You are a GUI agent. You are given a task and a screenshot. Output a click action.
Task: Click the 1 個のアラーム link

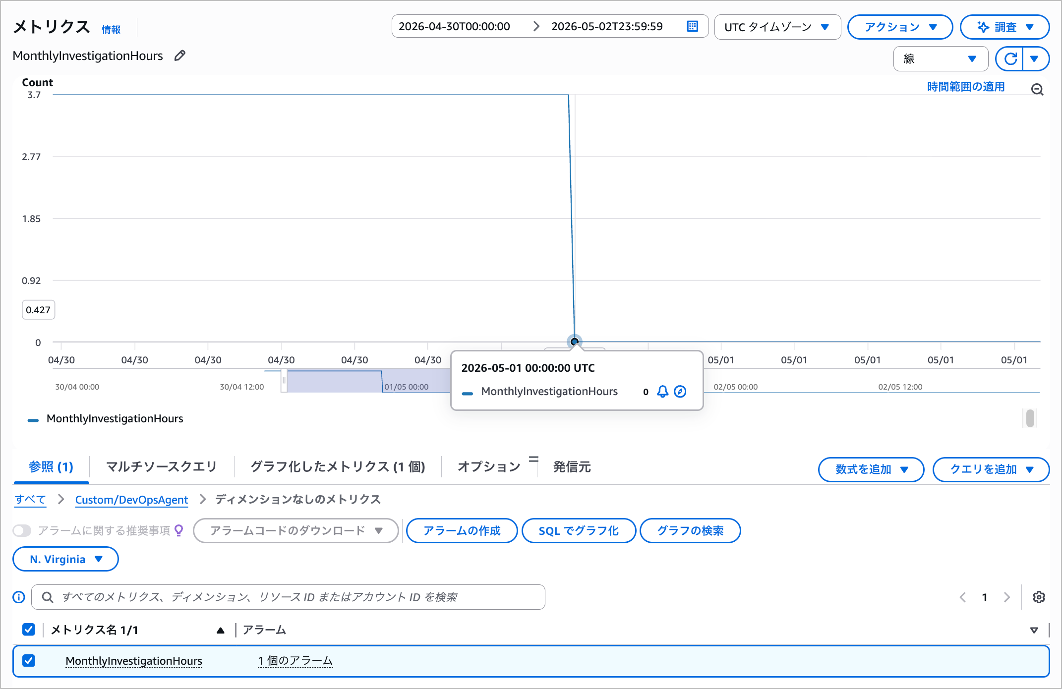pyautogui.click(x=295, y=661)
